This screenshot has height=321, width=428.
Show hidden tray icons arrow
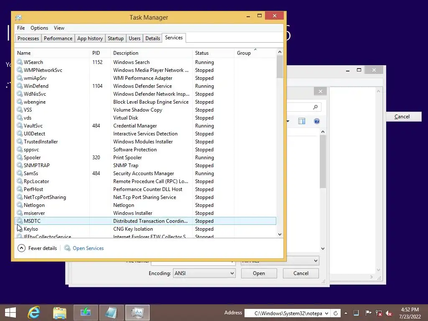pyautogui.click(x=346, y=313)
